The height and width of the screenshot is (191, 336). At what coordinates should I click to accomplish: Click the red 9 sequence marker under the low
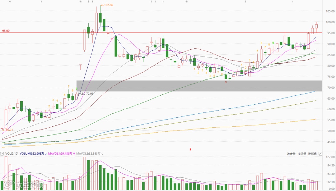click(x=226, y=82)
